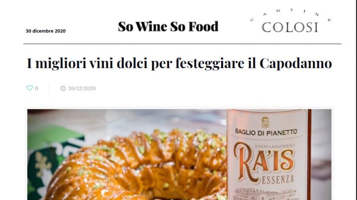Click the article headline about vini dolci
357x200 pixels.
point(179,63)
